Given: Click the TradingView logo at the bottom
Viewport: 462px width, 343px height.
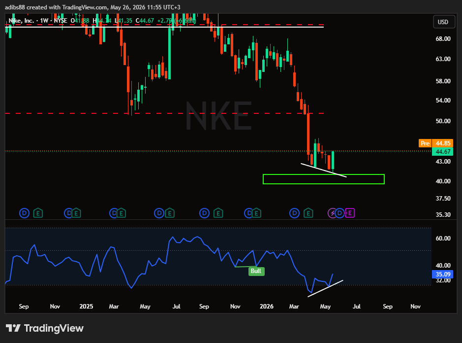Looking at the screenshot, I should point(44,328).
